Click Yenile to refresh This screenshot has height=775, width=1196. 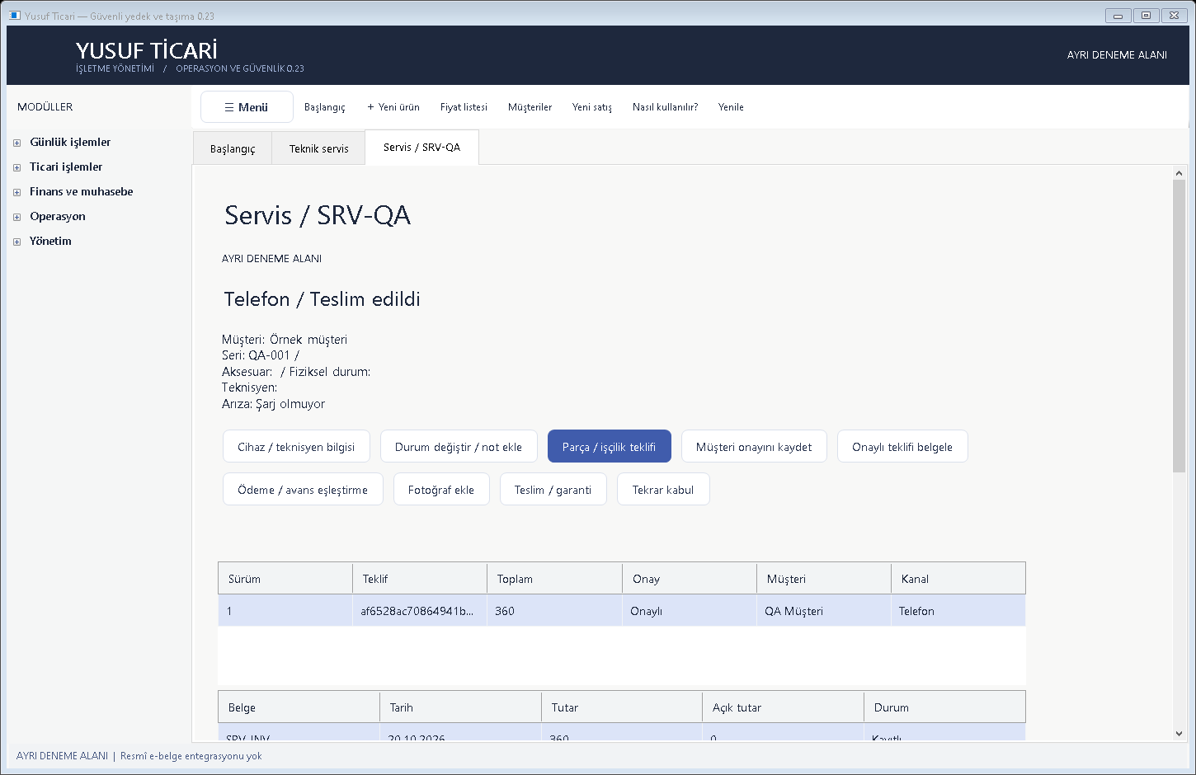tap(731, 107)
